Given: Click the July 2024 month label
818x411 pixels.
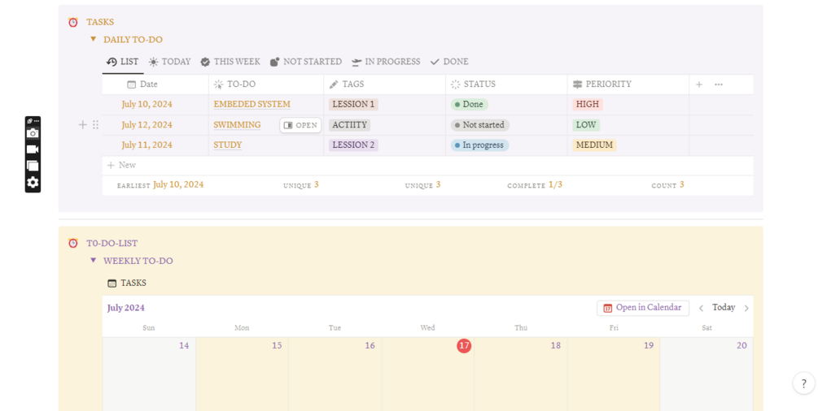Looking at the screenshot, I should [125, 308].
